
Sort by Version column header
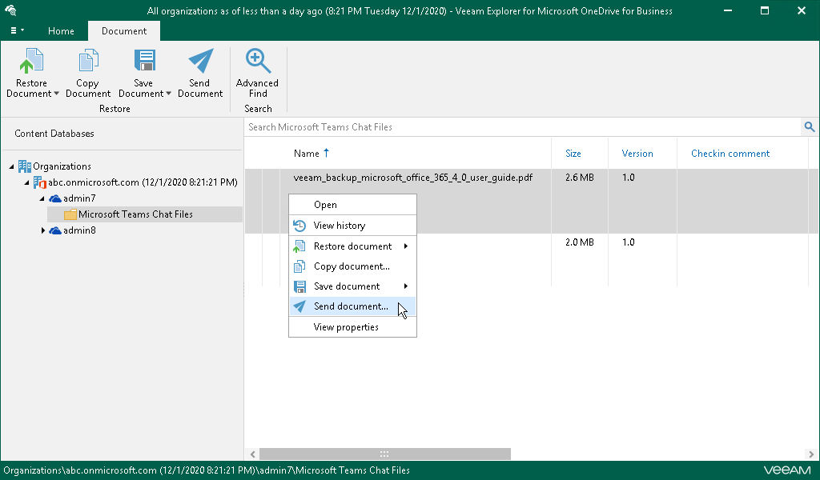click(637, 153)
